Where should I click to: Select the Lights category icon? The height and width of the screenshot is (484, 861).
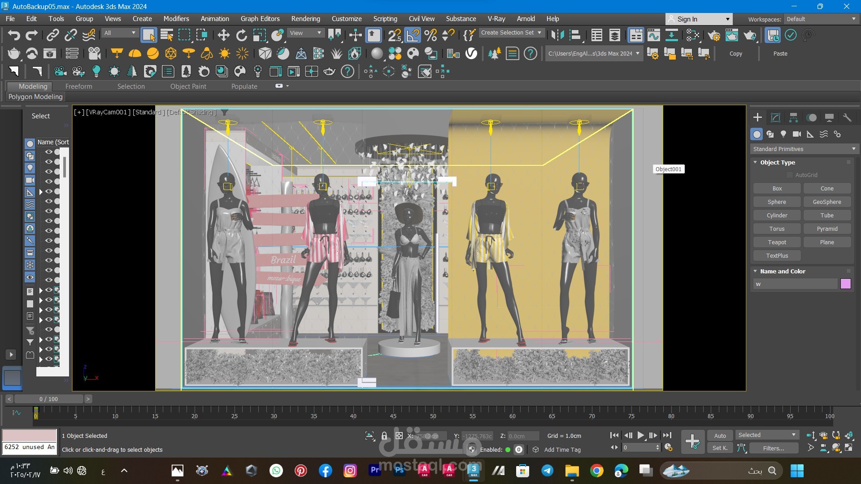pyautogui.click(x=783, y=134)
